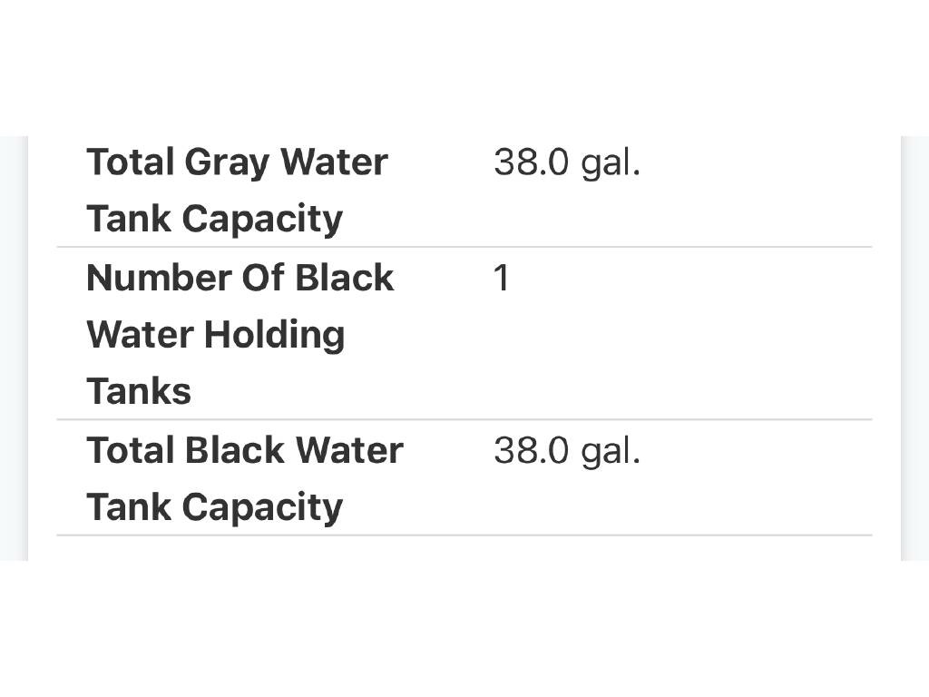This screenshot has width=929, height=697.
Task: Click Tank Capacity under Total Black Water
Action: tap(214, 507)
